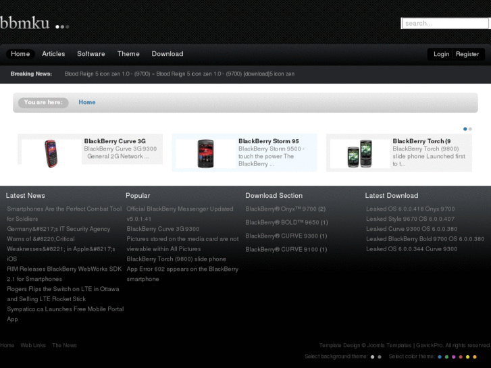Click the footer The News link

point(64,345)
